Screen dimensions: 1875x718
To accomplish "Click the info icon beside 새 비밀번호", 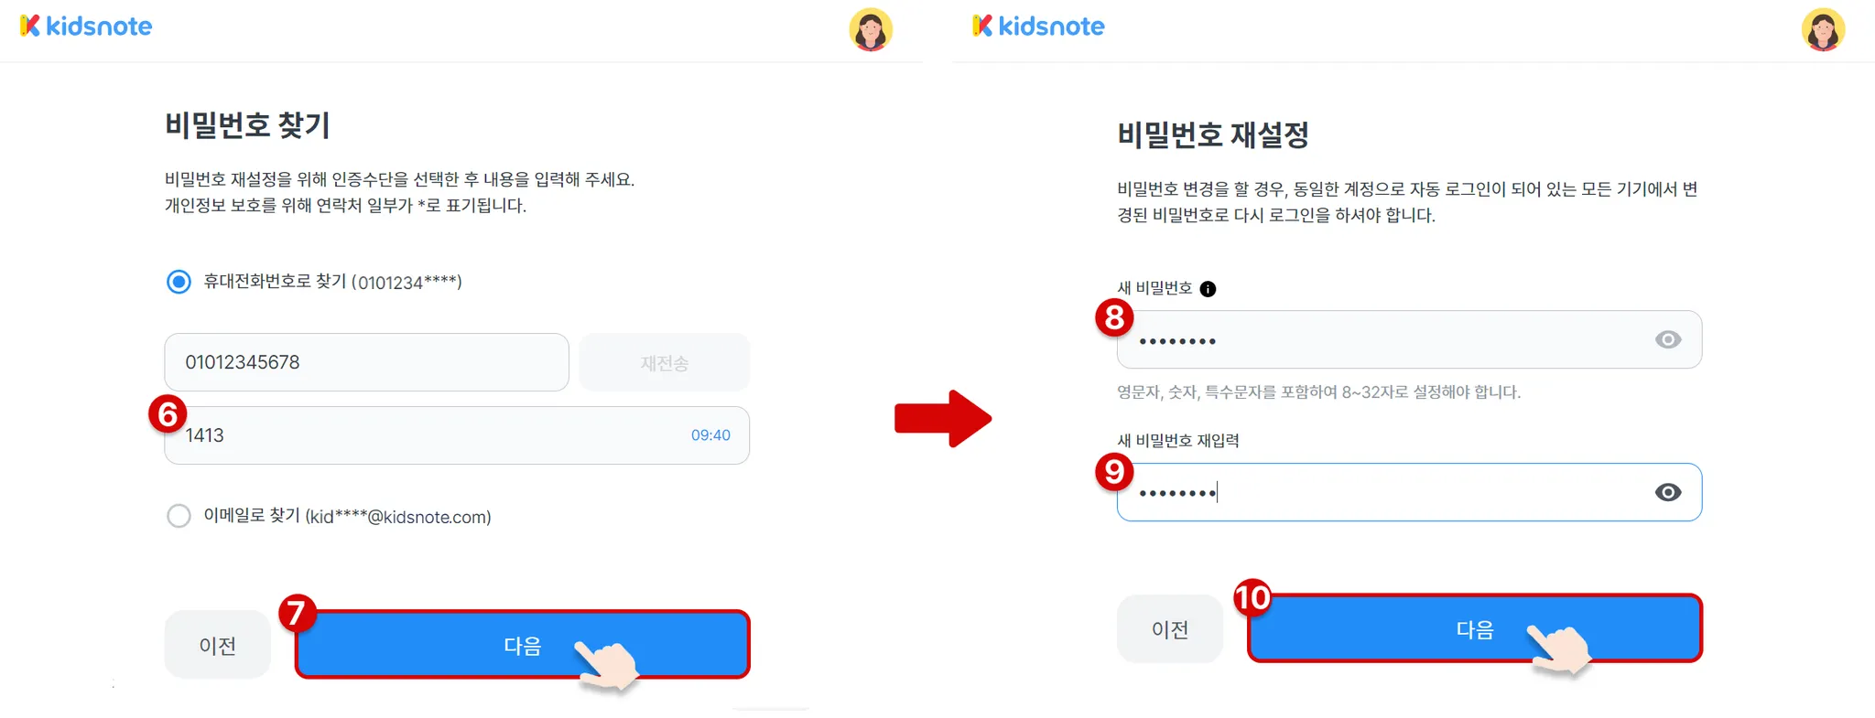I will click(x=1208, y=289).
